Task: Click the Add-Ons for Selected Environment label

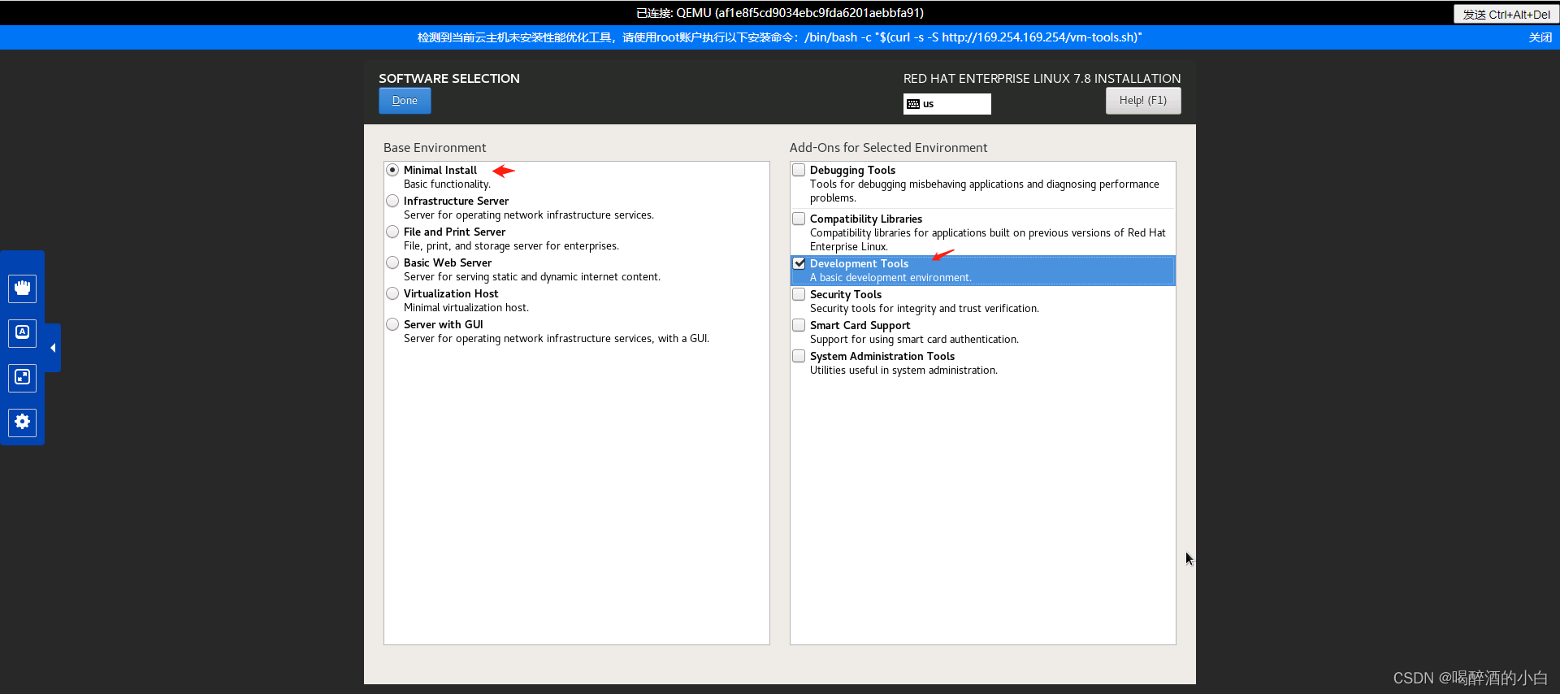Action: pos(888,148)
